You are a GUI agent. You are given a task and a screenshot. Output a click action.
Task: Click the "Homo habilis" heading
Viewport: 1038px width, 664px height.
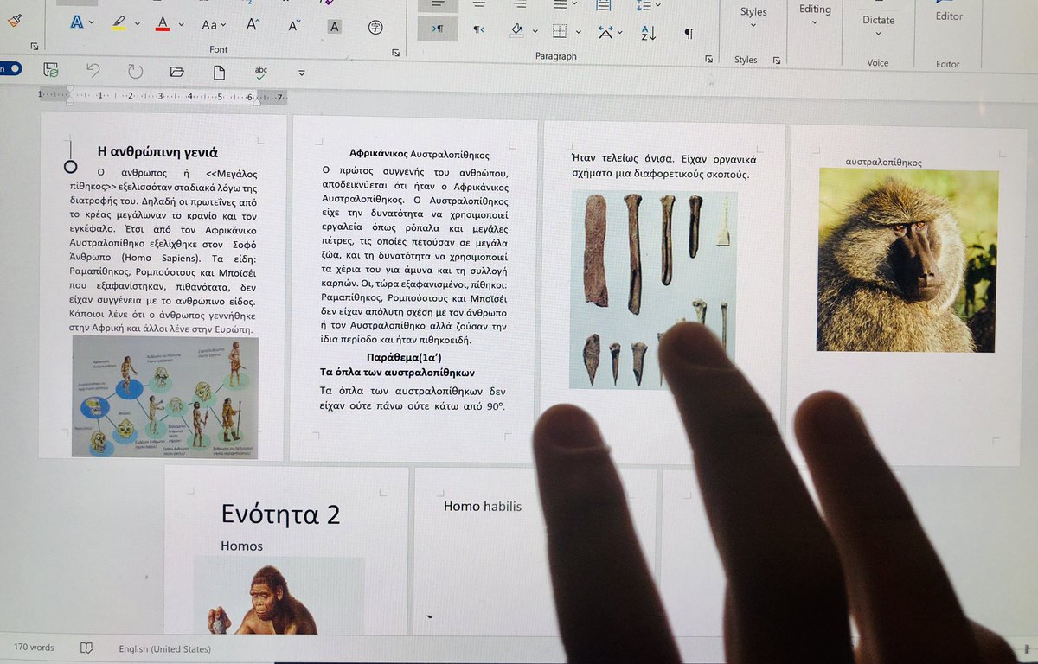click(x=483, y=506)
